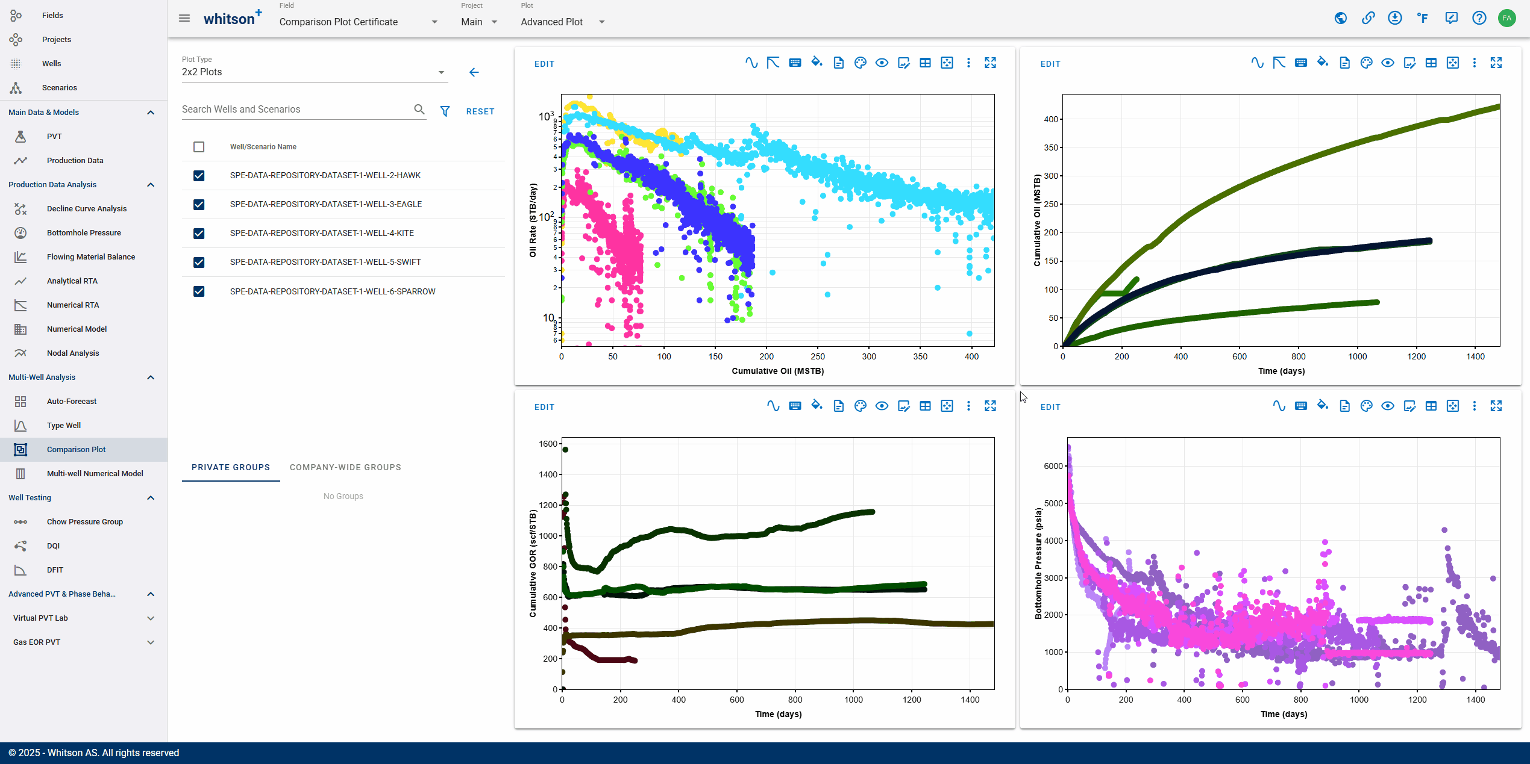
Task: Open Flowing Material Balance in the sidebar
Action: (x=84, y=257)
